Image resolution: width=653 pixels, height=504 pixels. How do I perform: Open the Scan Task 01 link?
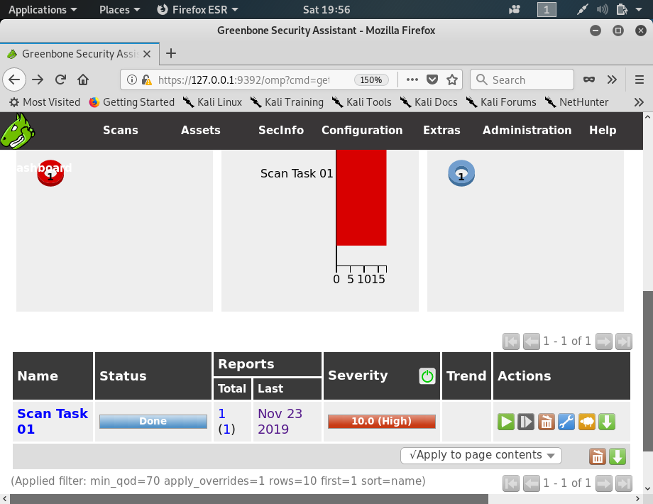click(53, 421)
